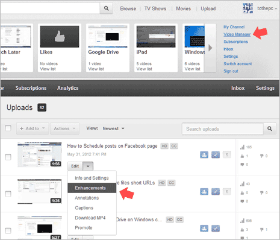This screenshot has width=280, height=240.
Task: Click CC badge on short URLs video
Action: (x=172, y=183)
